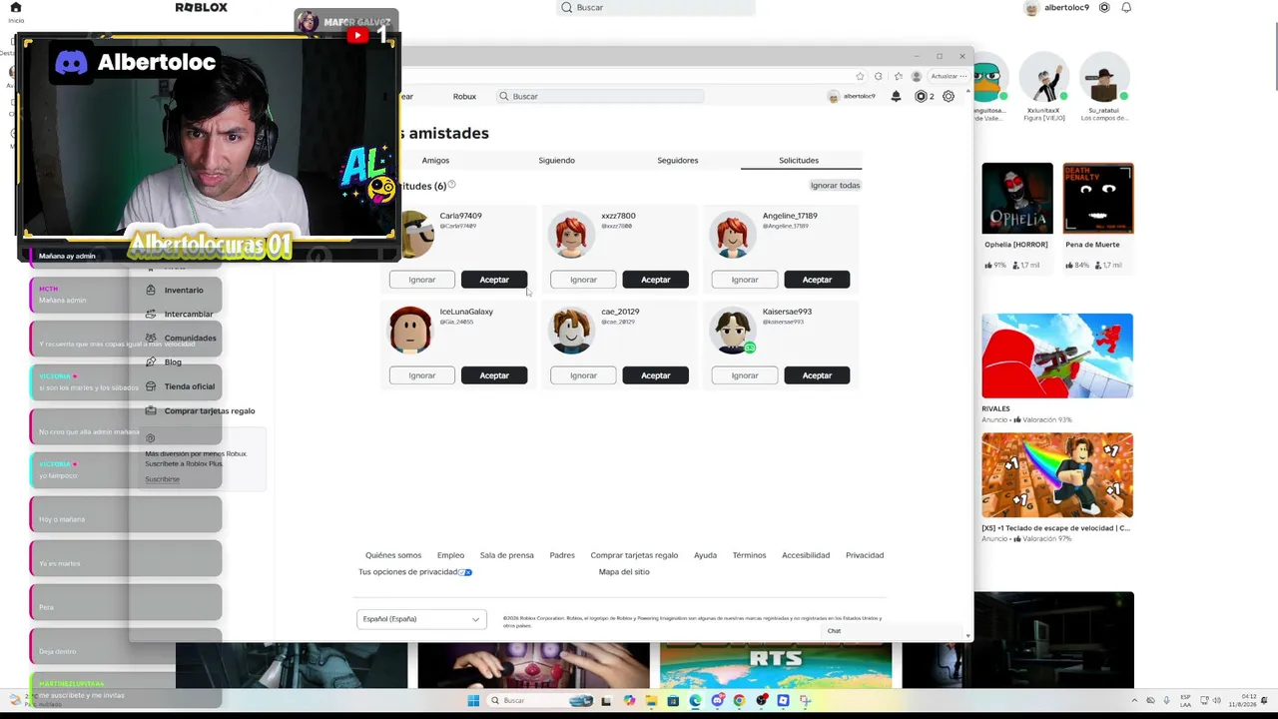Click the Robux icon in the background Roblox header
The image size is (1278, 719).
[1104, 7]
